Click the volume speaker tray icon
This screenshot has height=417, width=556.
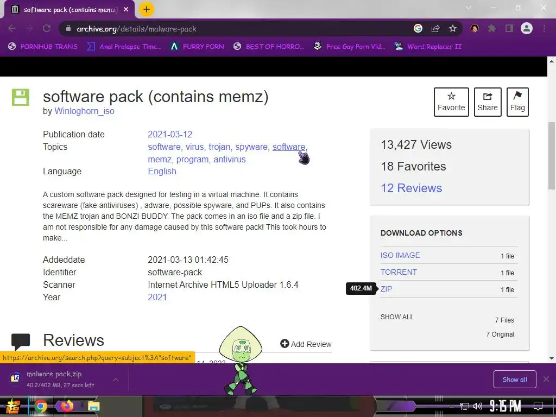point(478,406)
